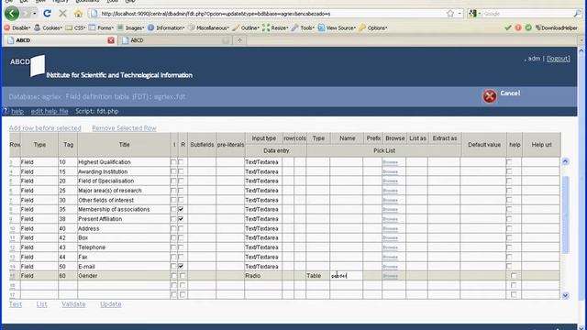Open View Source toolbar menu
Image resolution: width=587 pixels, height=330 pixels.
pos(337,27)
